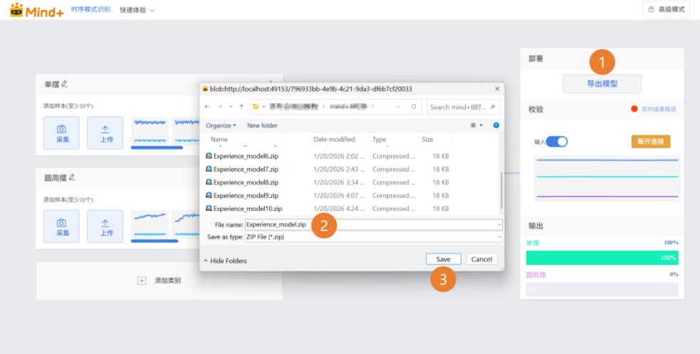Click the blue help icon in save dialog
The height and width of the screenshot is (354, 700).
496,125
